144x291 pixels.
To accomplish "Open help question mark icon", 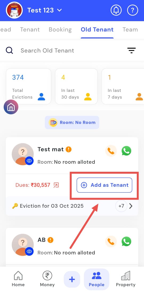I will pos(133,10).
